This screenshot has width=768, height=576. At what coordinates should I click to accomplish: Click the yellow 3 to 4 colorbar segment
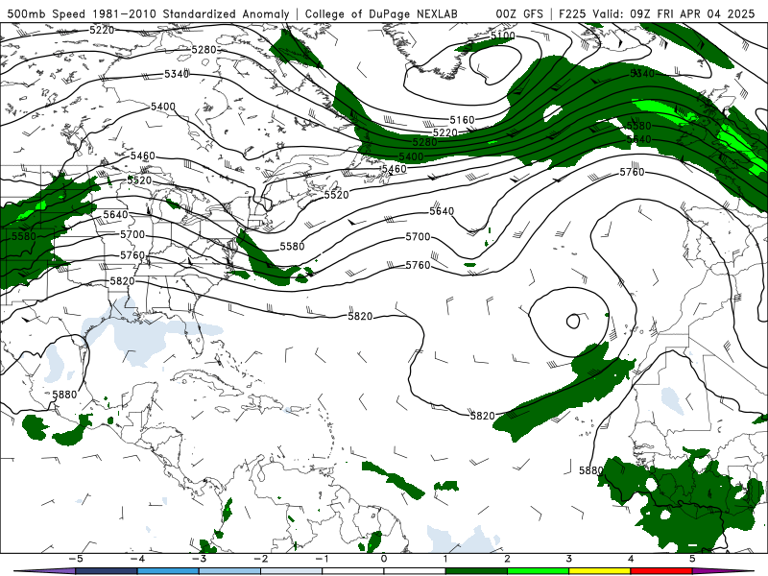tap(599, 571)
